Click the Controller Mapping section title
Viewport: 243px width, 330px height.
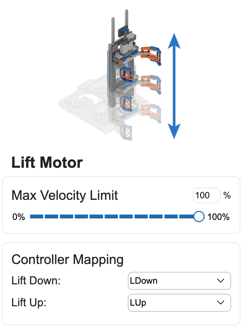coord(67,260)
